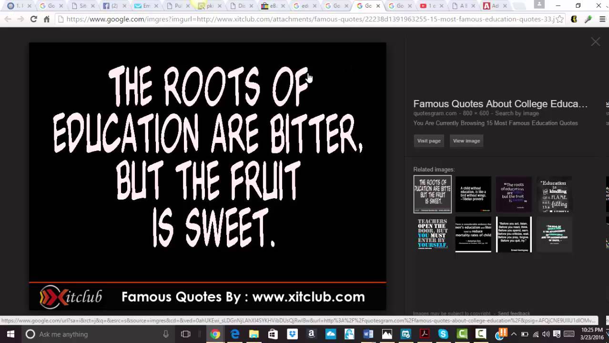609x343 pixels.
Task: Open Amazon app from the taskbar
Action: [x=311, y=334]
